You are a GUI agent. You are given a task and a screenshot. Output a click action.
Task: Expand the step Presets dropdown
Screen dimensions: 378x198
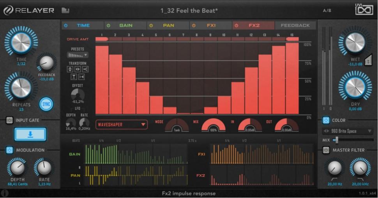[x=78, y=55]
